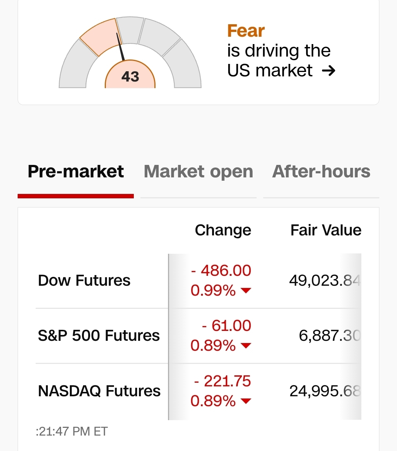Show the After-hours tab
397x451 pixels.
pos(321,172)
